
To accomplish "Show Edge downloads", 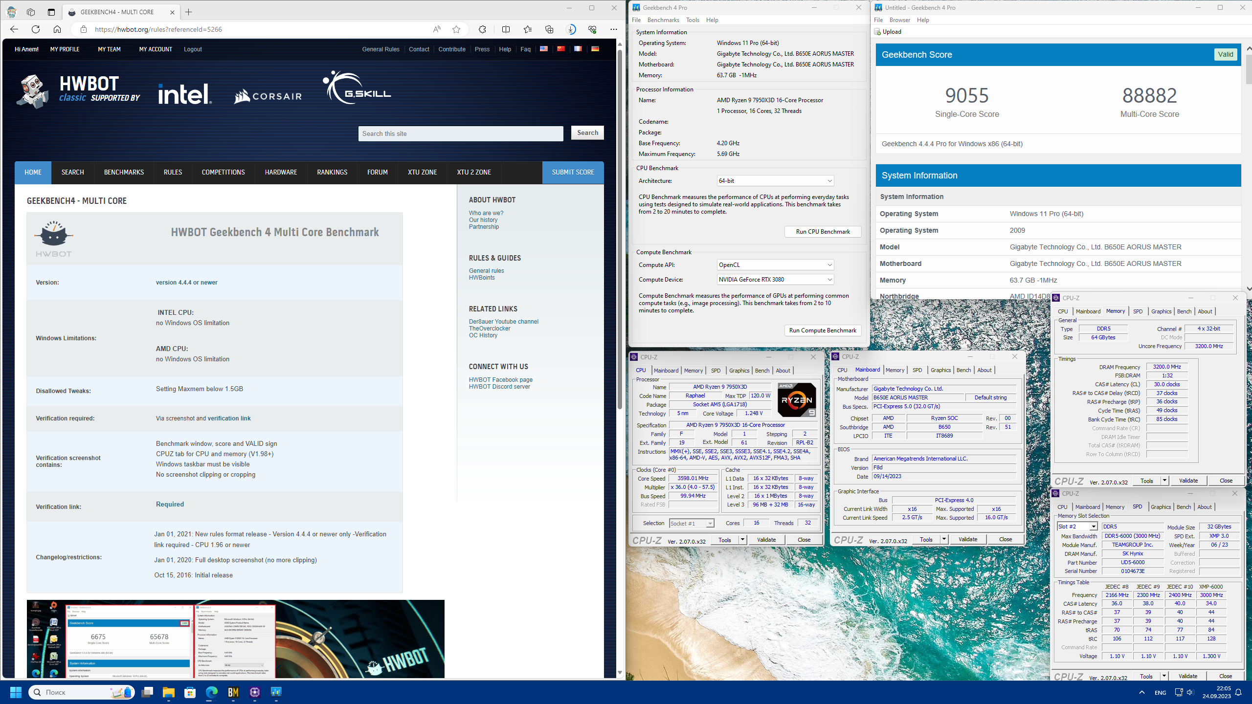I will coord(571,29).
